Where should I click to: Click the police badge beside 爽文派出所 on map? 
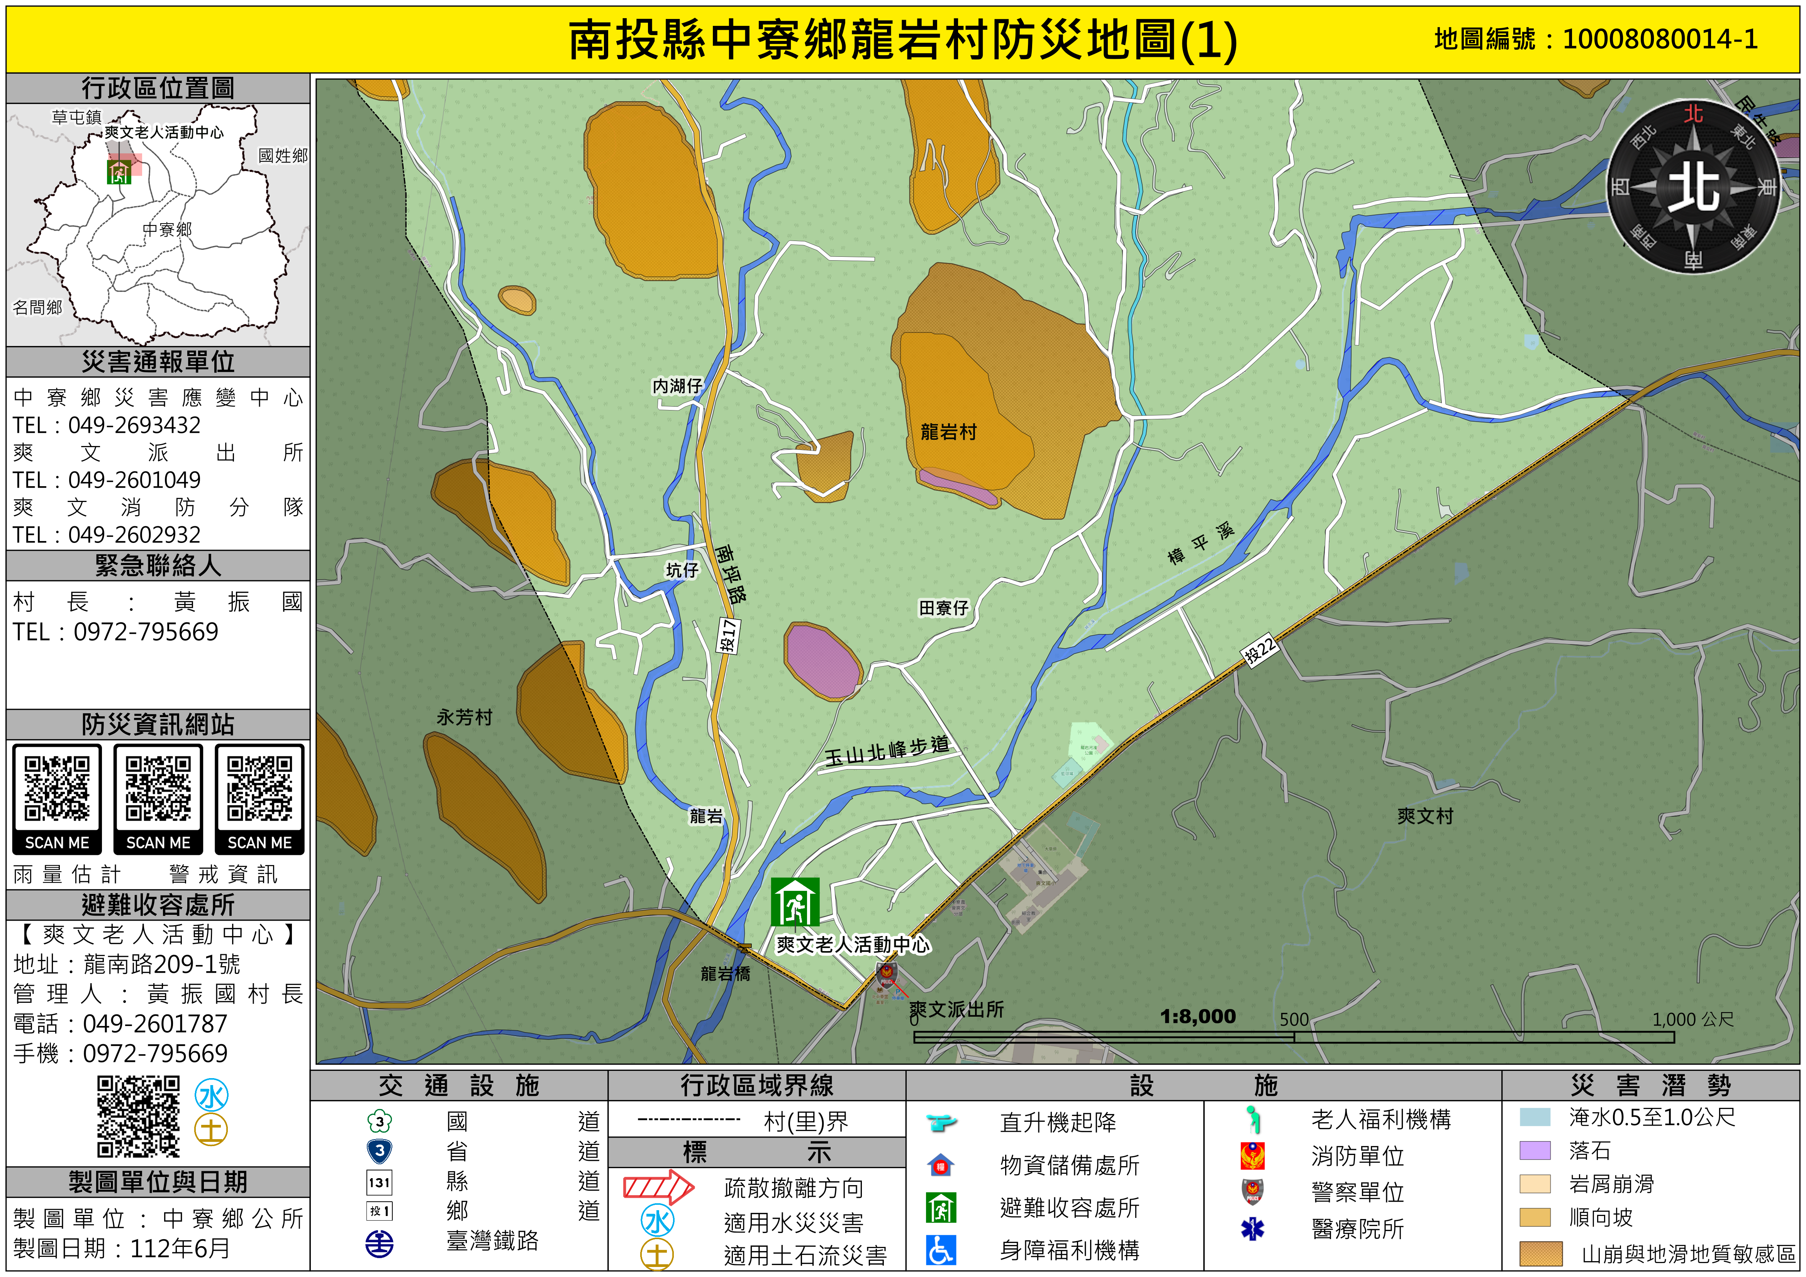[x=887, y=976]
